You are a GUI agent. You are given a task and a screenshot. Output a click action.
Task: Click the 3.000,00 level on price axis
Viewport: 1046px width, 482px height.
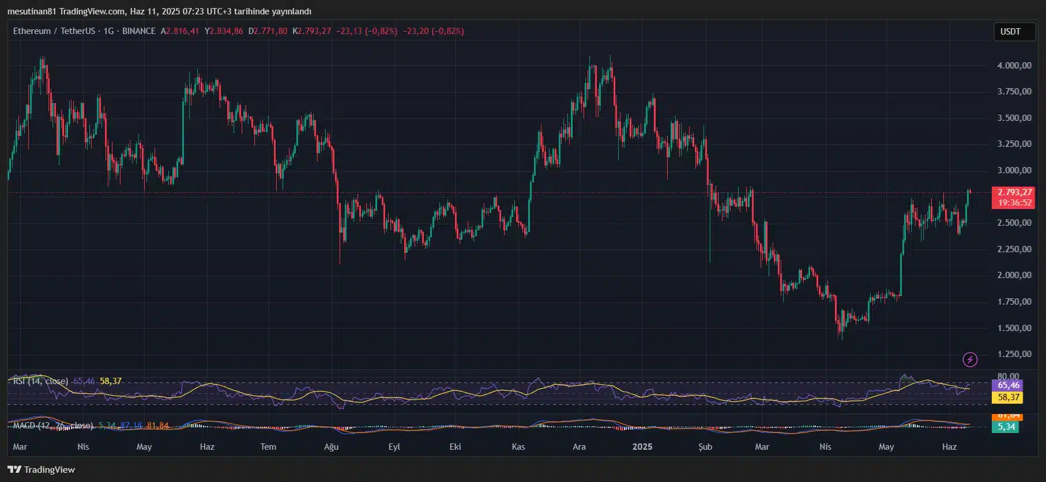1014,170
